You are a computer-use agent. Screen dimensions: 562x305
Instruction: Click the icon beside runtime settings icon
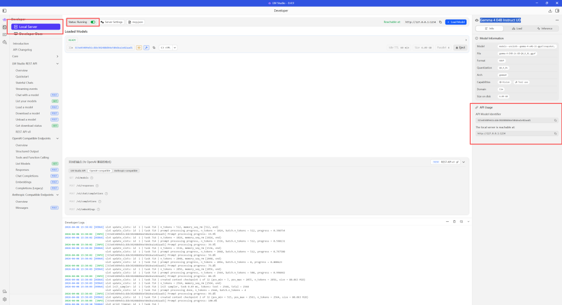point(4,292)
